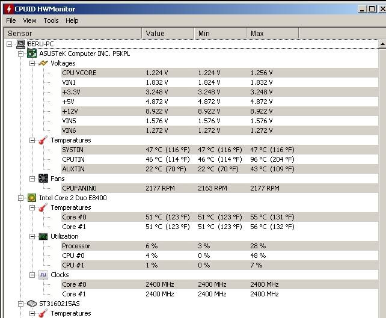Select the VIN6 voltage row
Image resolution: width=386 pixels, height=318 pixels.
[x=219, y=130]
